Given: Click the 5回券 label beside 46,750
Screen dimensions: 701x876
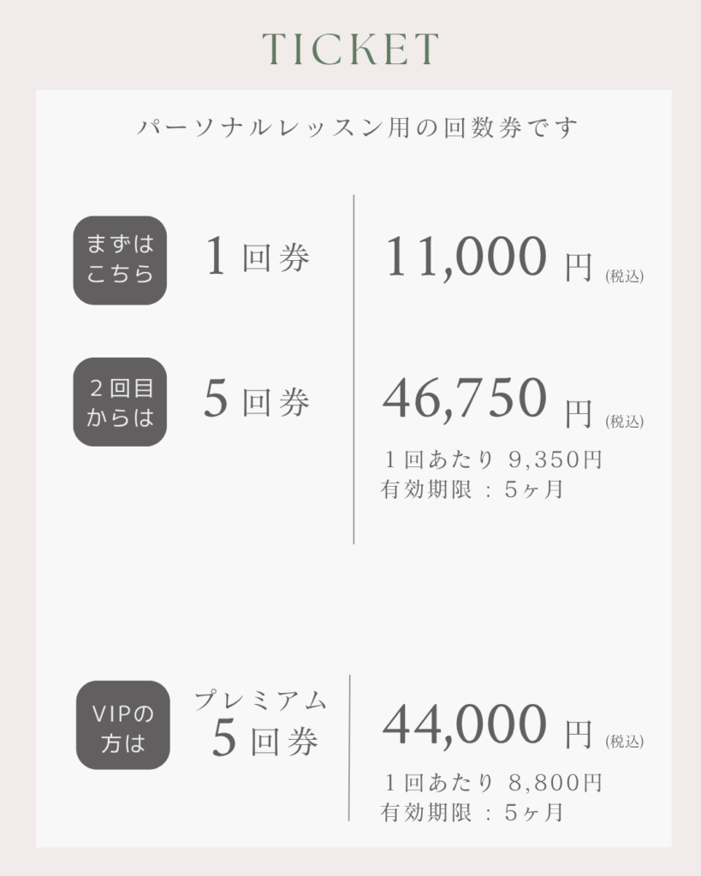Looking at the screenshot, I should [x=257, y=400].
